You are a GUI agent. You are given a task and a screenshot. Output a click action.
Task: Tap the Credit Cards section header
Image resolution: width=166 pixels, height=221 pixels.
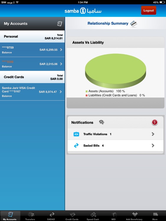coord(32,77)
